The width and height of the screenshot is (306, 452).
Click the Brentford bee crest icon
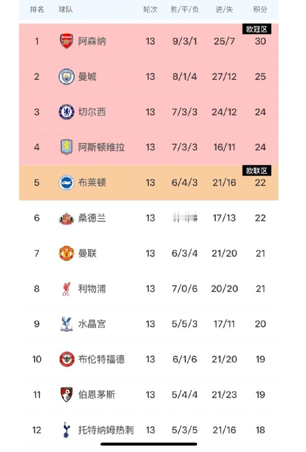click(67, 360)
